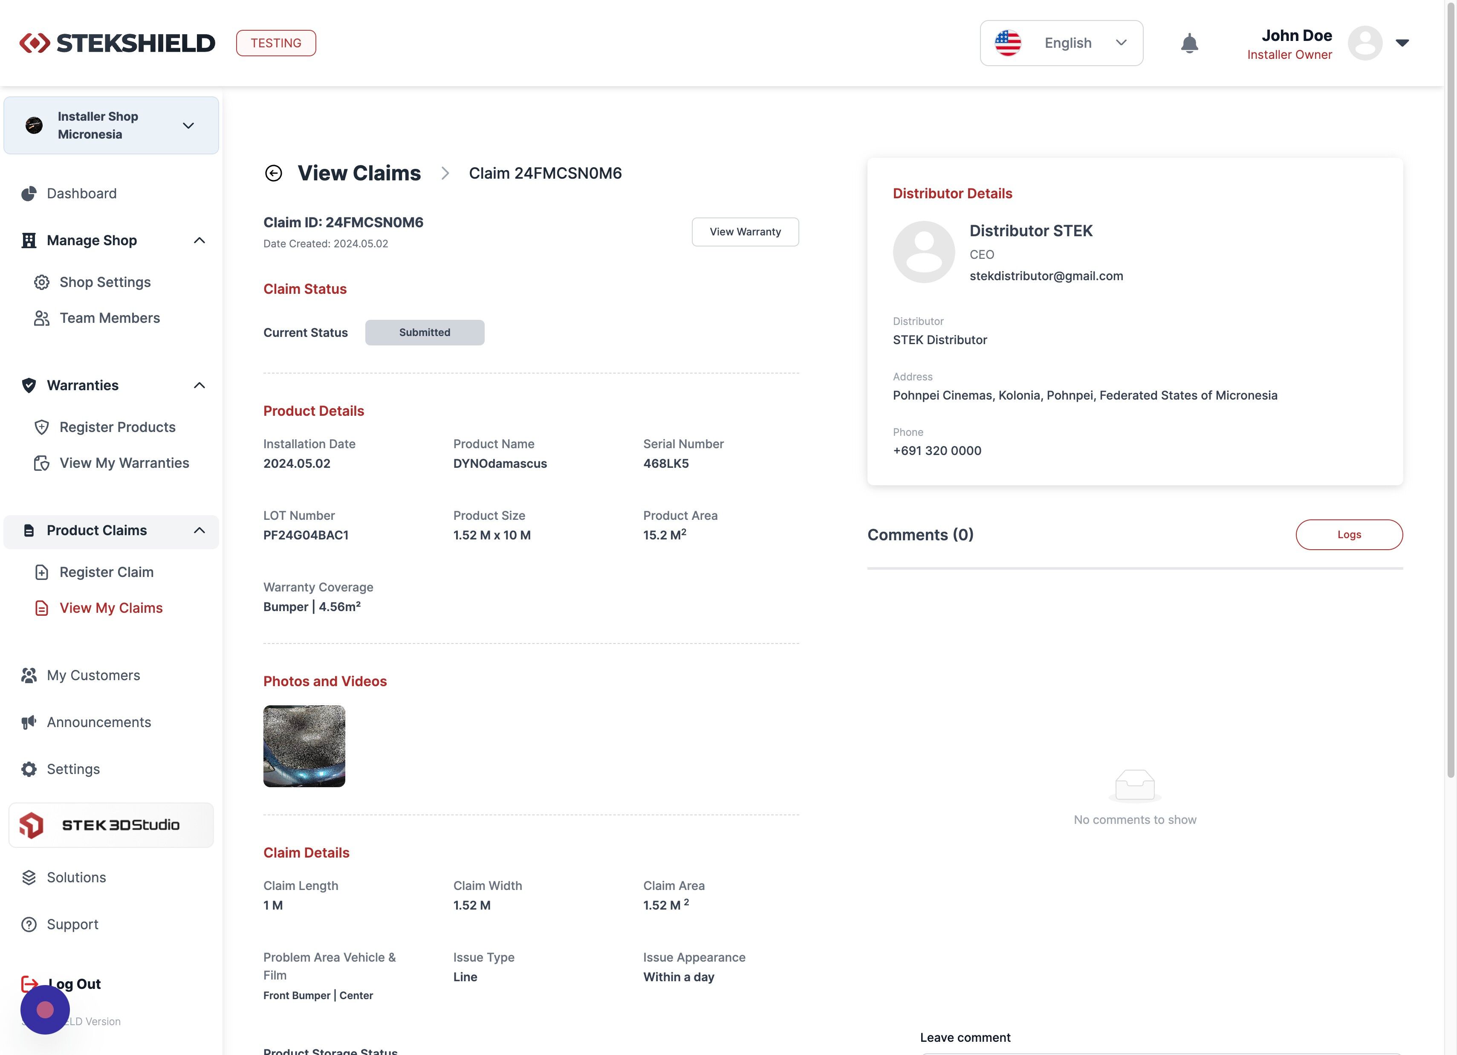Click the STEK 3D Studio banner
The width and height of the screenshot is (1457, 1055).
coord(111,826)
